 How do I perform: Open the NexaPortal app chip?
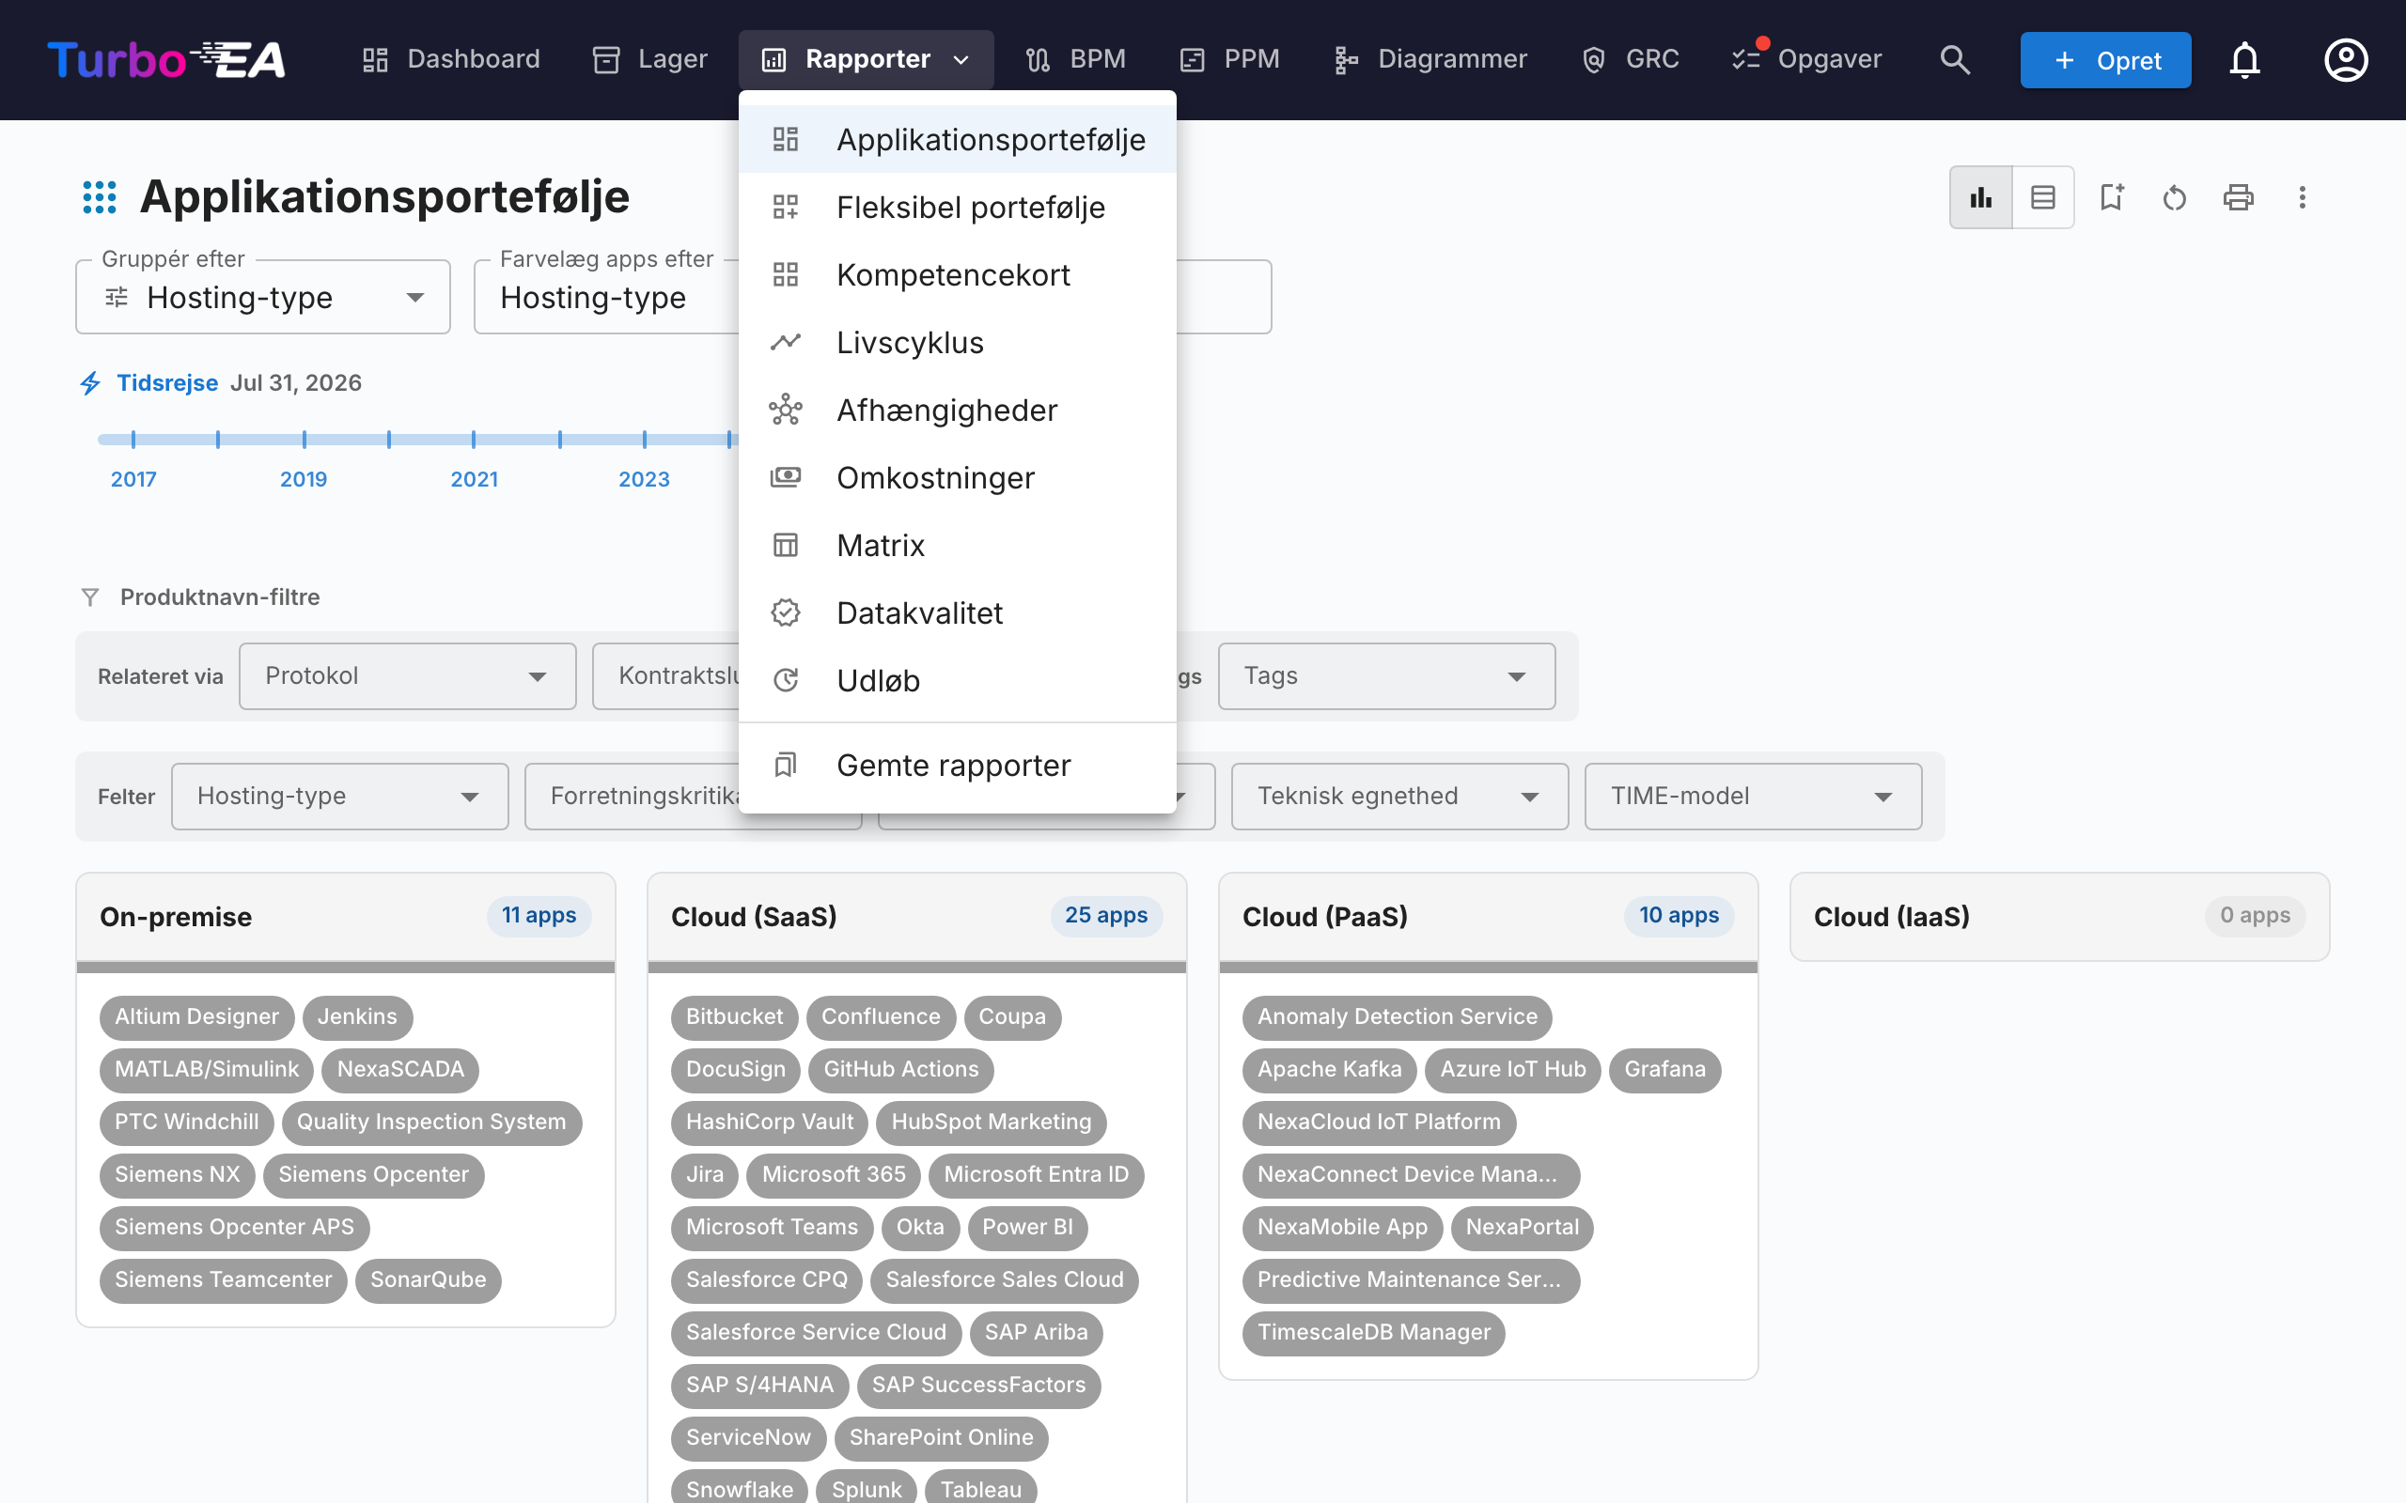pos(1522,1228)
